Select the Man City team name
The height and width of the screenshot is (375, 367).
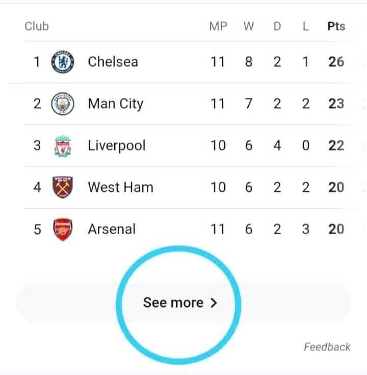click(115, 104)
